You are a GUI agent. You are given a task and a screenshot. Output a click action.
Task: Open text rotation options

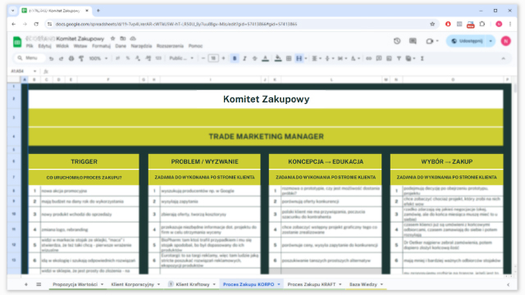[x=355, y=58]
